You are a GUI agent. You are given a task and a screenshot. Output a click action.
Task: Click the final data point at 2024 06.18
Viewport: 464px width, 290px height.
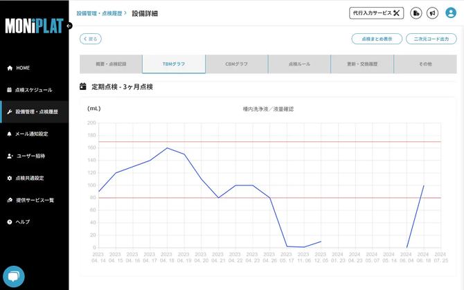[x=424, y=185]
